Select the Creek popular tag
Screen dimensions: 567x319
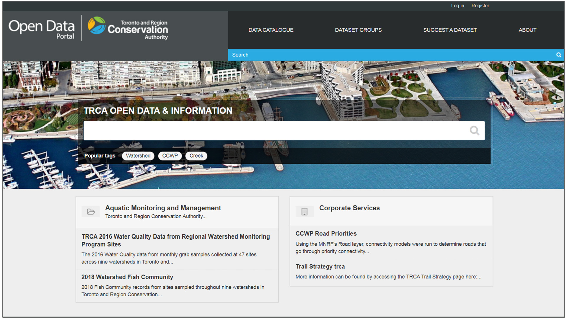[196, 156]
